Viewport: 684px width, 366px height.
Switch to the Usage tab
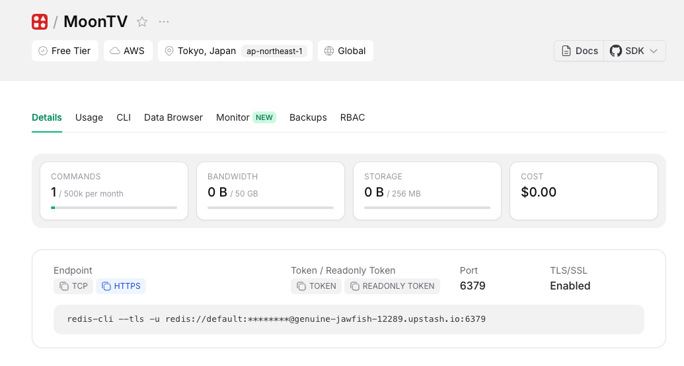[x=89, y=117]
